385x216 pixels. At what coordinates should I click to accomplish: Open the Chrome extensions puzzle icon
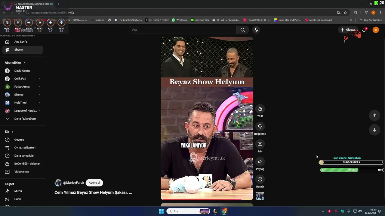(356, 13)
